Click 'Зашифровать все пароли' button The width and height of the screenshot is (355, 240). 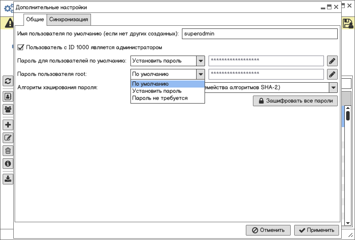pos(295,101)
